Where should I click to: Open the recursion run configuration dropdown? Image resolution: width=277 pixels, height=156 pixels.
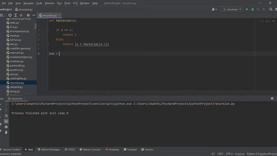coord(232,10)
